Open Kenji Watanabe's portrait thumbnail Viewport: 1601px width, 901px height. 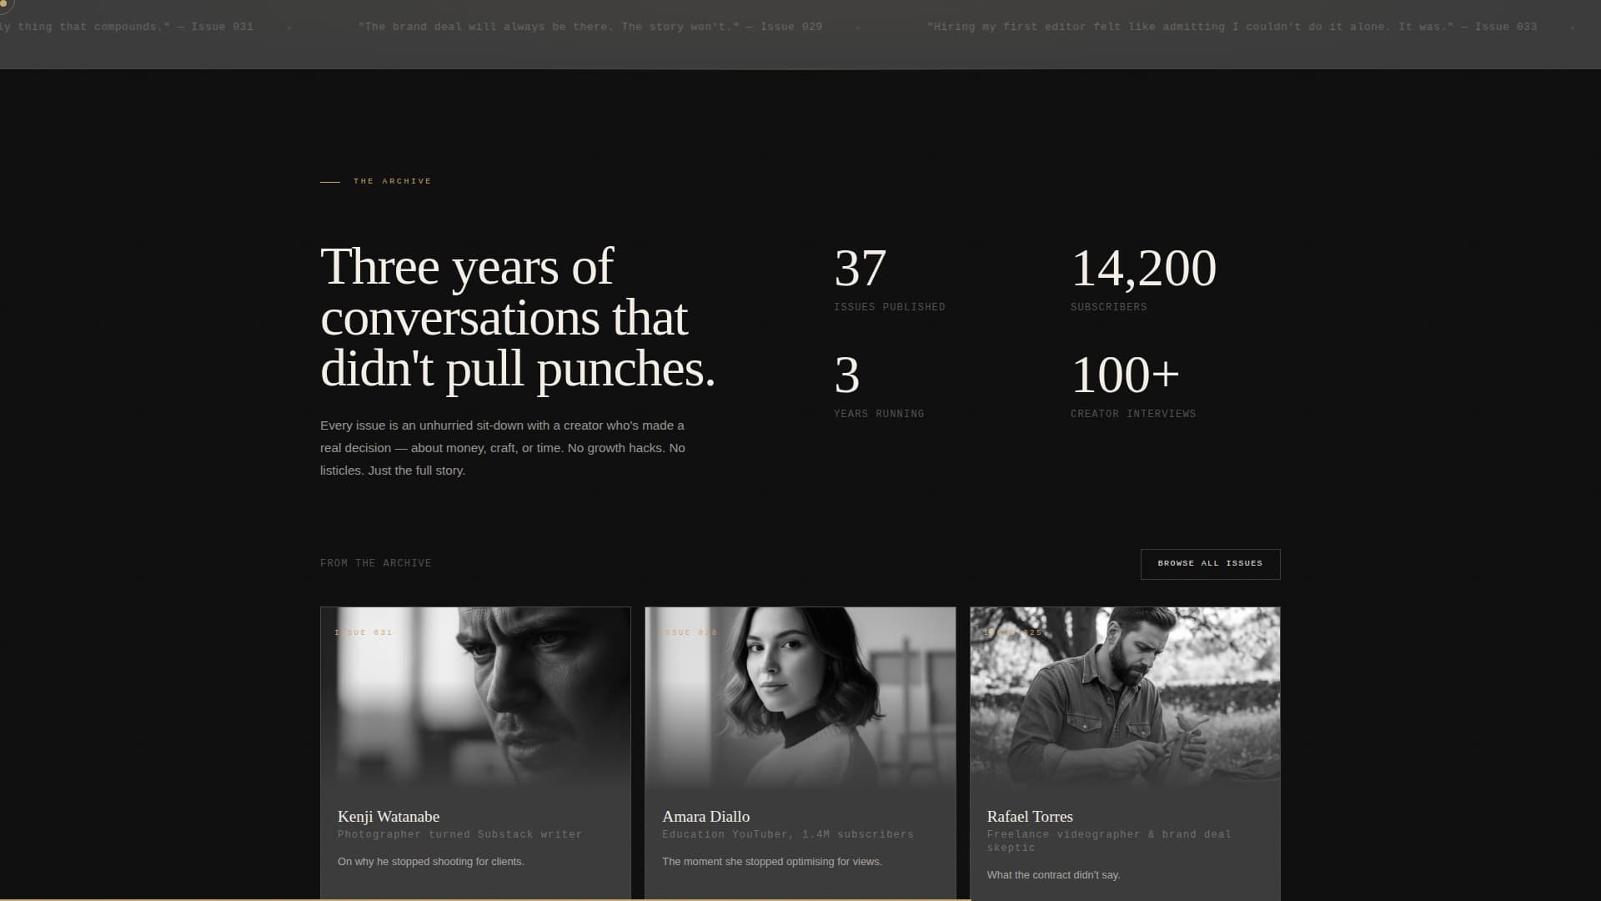[475, 699]
